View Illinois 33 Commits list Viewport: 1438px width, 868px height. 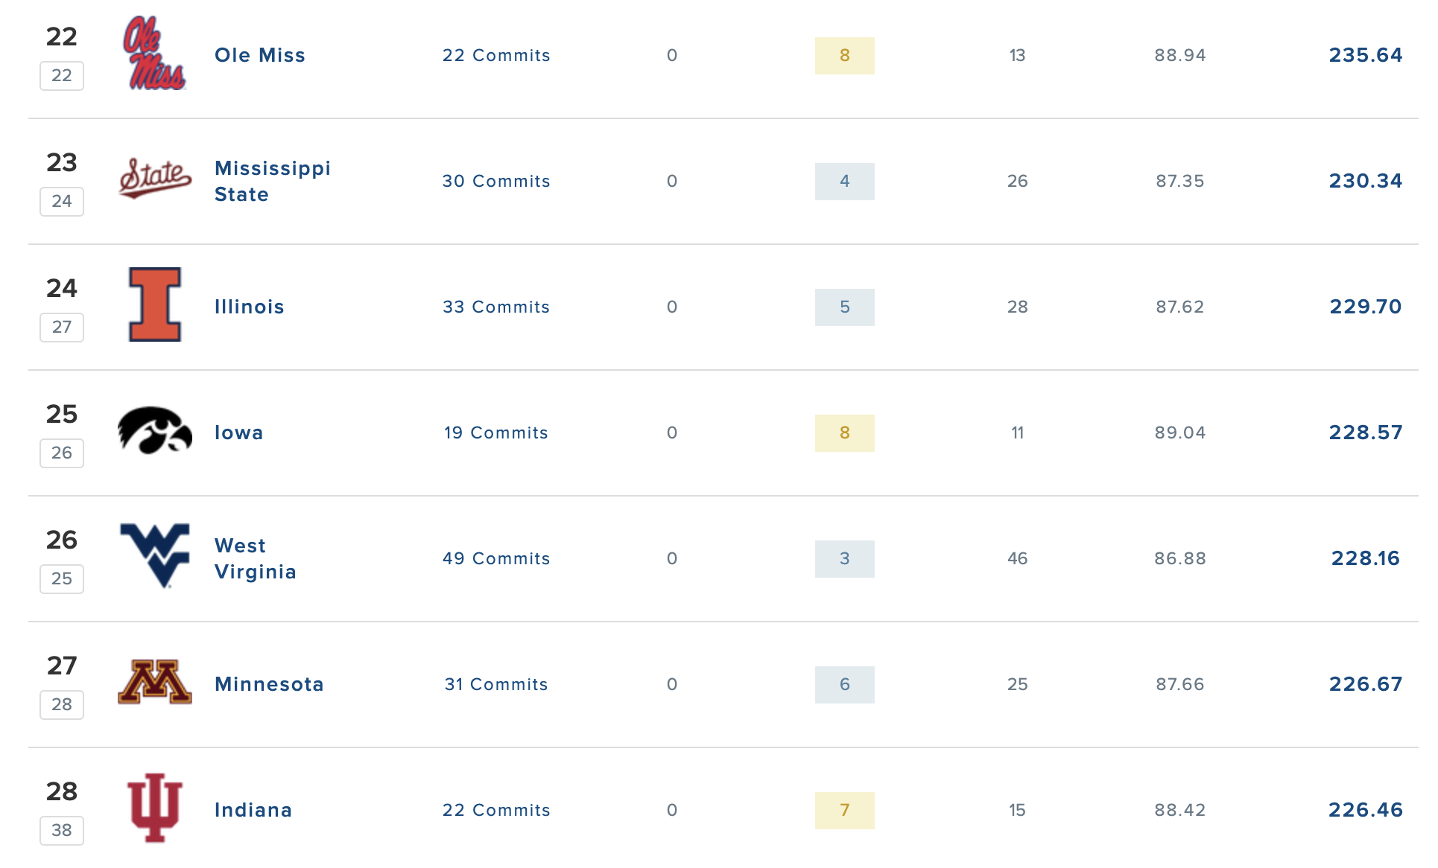pyautogui.click(x=496, y=307)
